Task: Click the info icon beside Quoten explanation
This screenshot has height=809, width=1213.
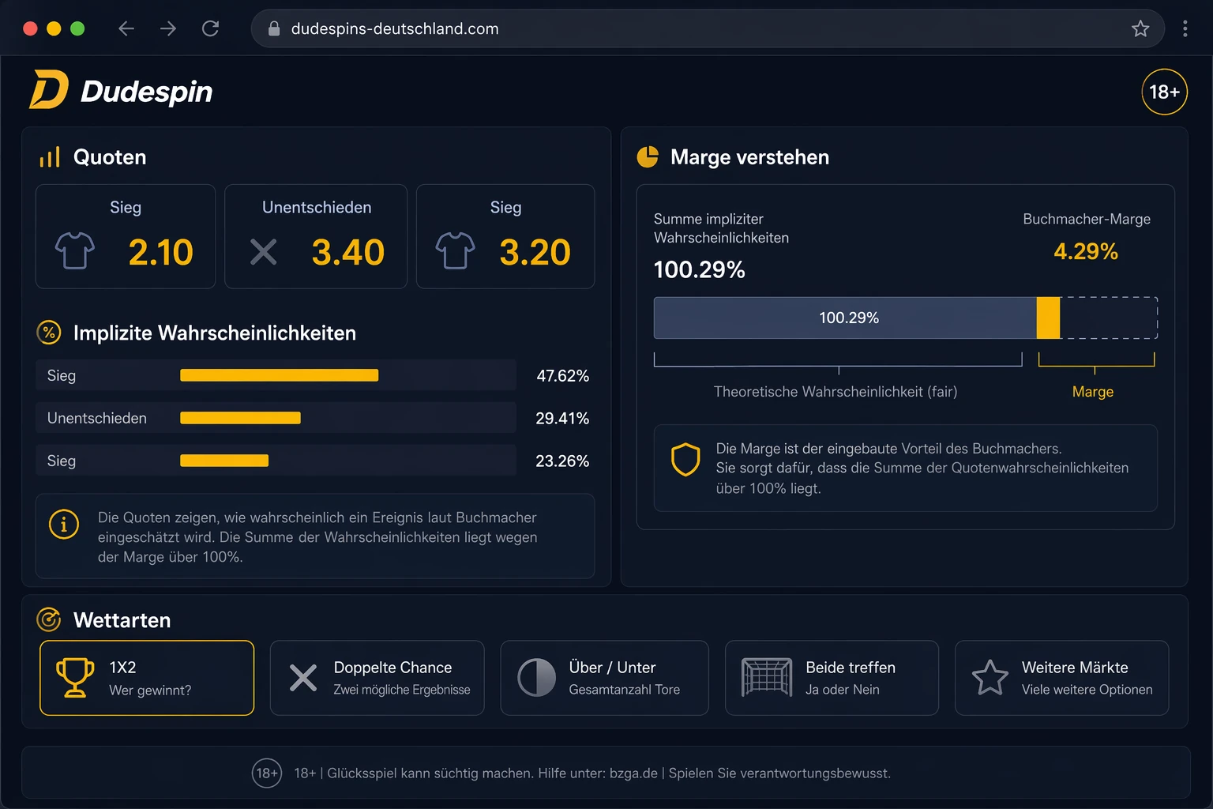Action: tap(64, 524)
